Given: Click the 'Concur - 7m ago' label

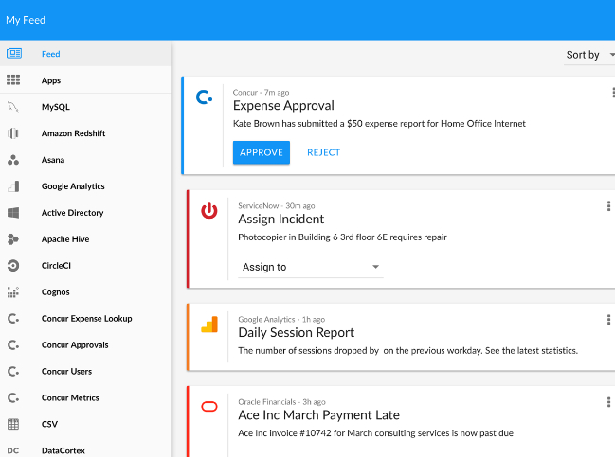Looking at the screenshot, I should (x=261, y=93).
